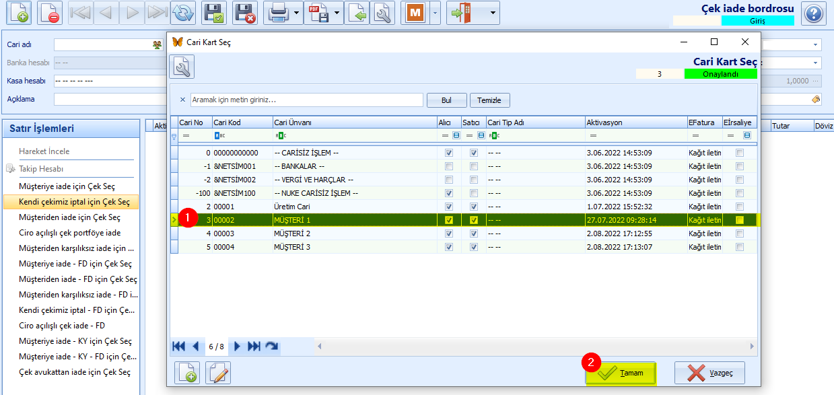Expand the PDF export dropdown arrow
834x395 pixels.
tap(337, 13)
